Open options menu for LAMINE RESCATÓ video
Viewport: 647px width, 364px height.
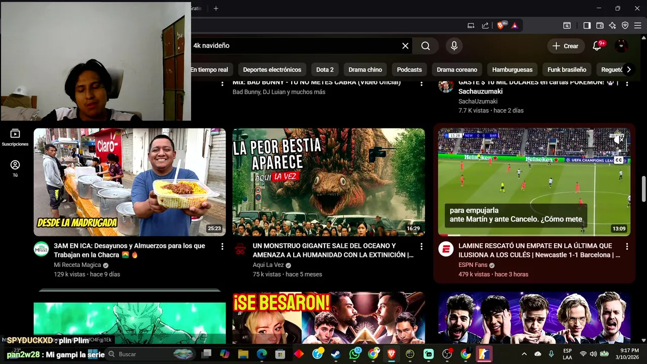click(x=627, y=246)
